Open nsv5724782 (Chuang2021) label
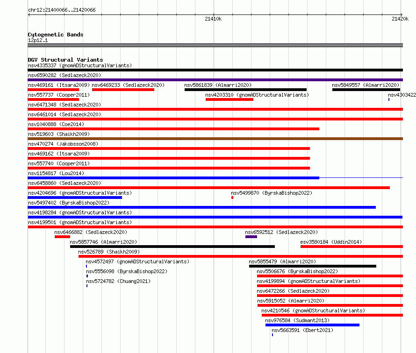The height and width of the screenshot is (353, 416). 118,281
